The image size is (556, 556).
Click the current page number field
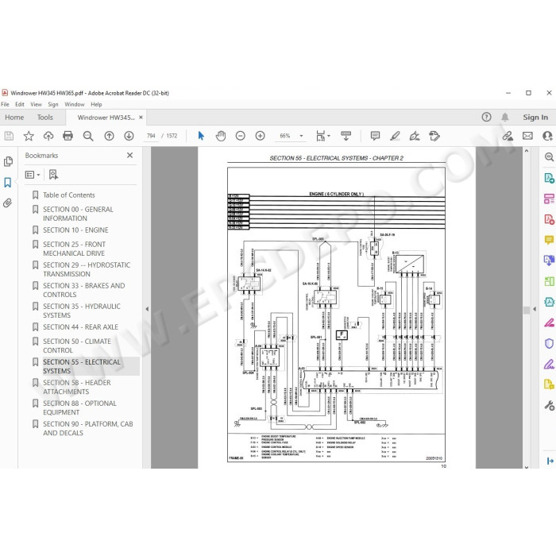point(151,136)
